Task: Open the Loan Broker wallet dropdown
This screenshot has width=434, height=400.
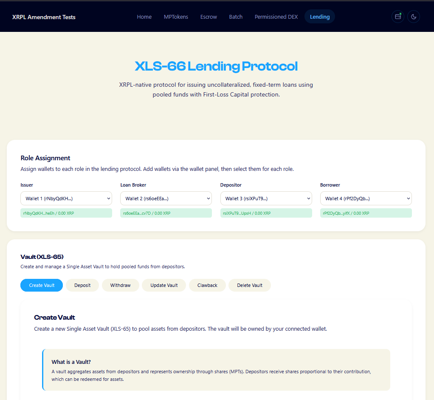Action: 166,199
